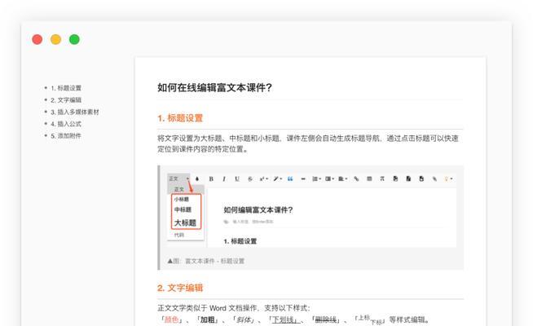Insert a blockquote with blue quote icon
533x326 pixels.
[x=290, y=178]
